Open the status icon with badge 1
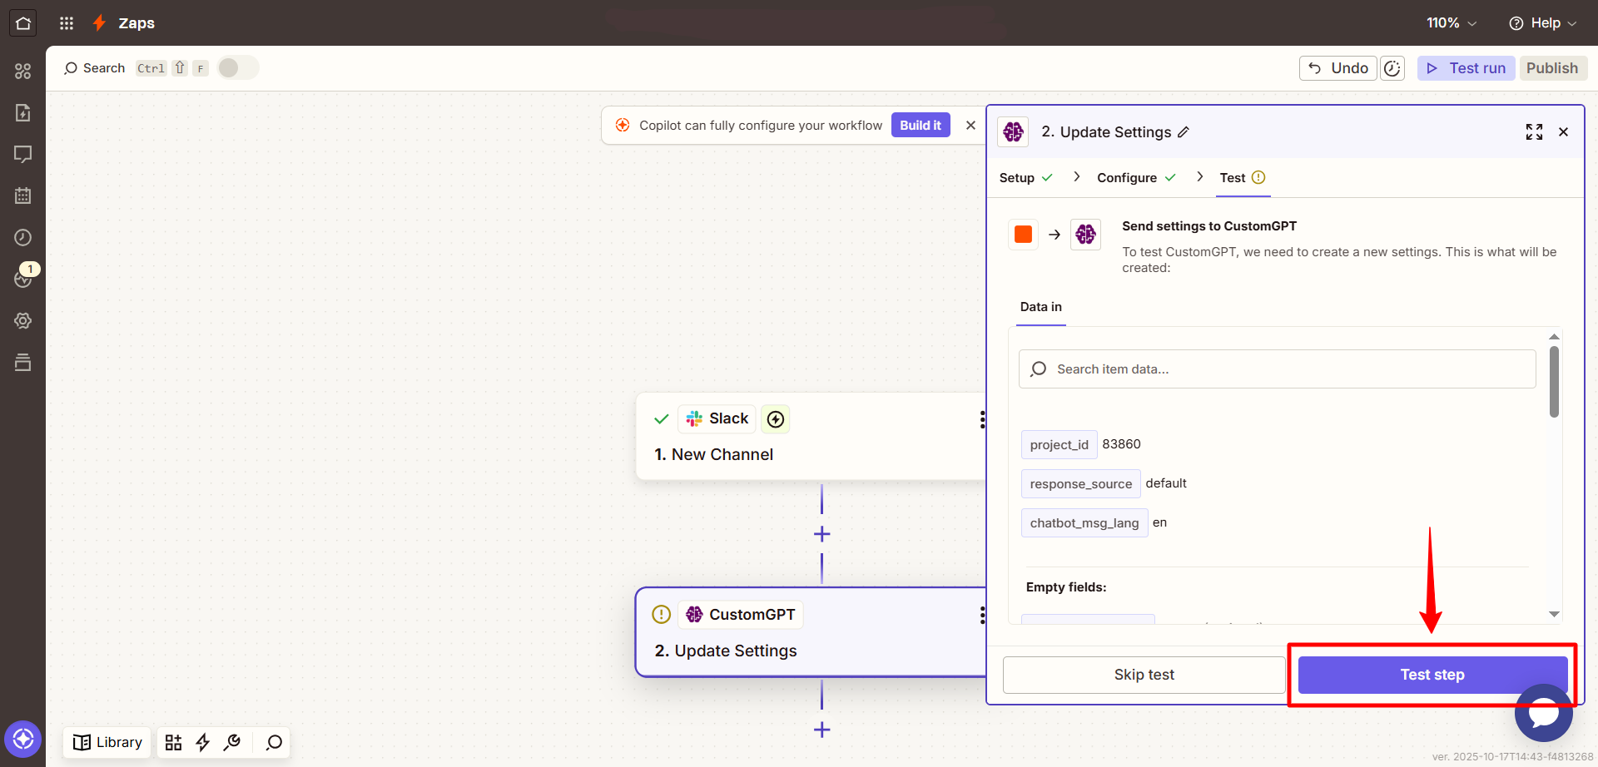The height and width of the screenshot is (767, 1598). [x=23, y=278]
